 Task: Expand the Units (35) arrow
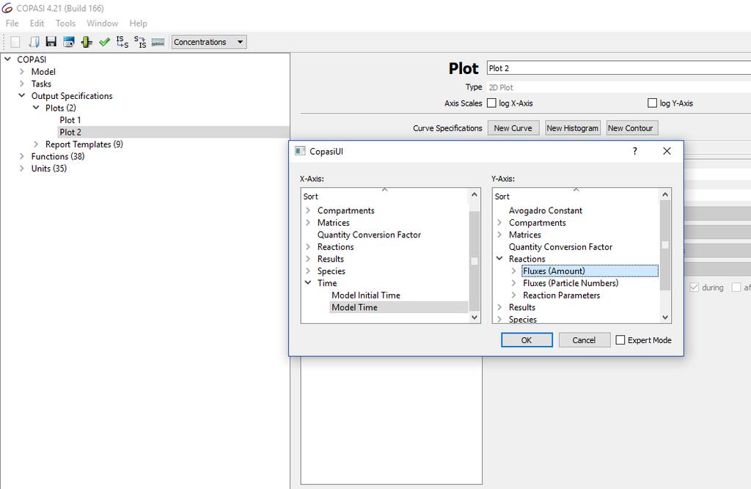point(21,169)
